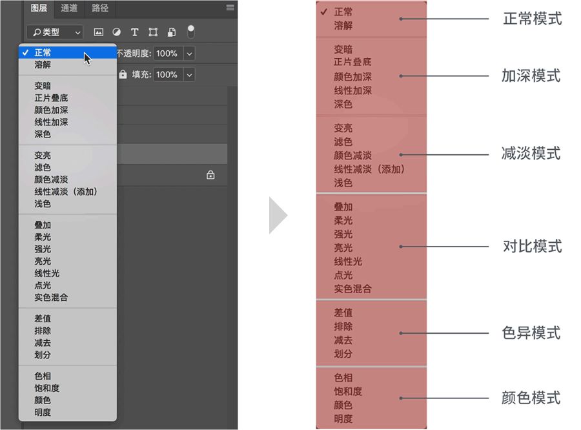Click the 填充 100% input field
The width and height of the screenshot is (581, 430).
pos(167,75)
